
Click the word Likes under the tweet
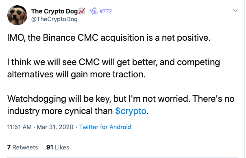coord(62,147)
